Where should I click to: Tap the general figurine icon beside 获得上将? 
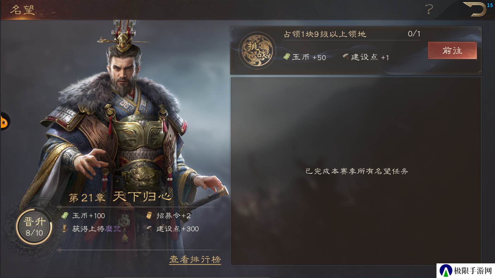point(65,228)
